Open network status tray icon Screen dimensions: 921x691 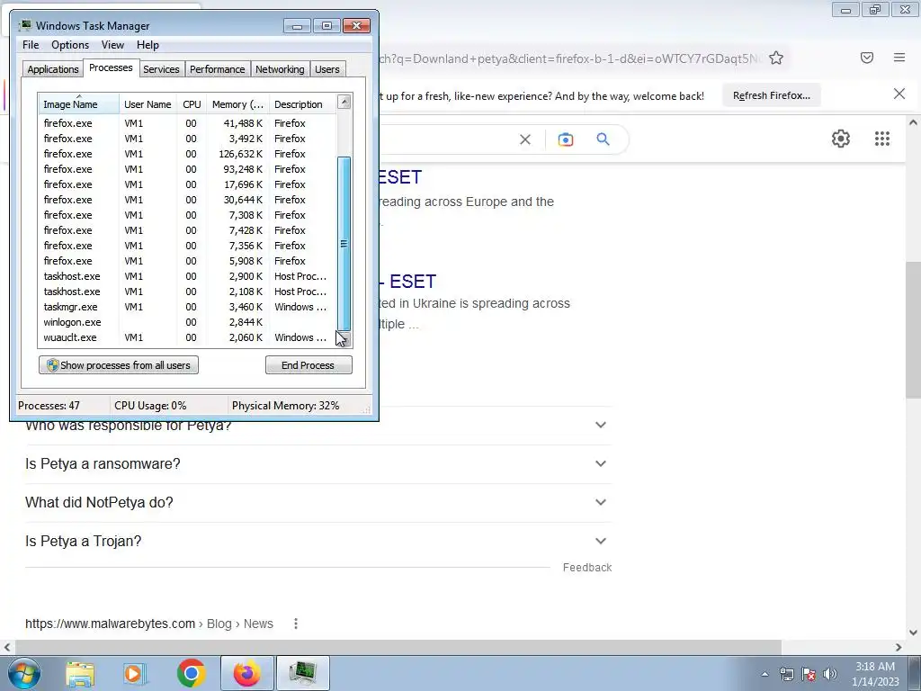point(786,674)
